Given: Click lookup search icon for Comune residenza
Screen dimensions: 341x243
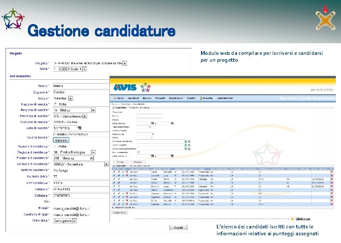Looking at the screenshot, I should [189, 141].
